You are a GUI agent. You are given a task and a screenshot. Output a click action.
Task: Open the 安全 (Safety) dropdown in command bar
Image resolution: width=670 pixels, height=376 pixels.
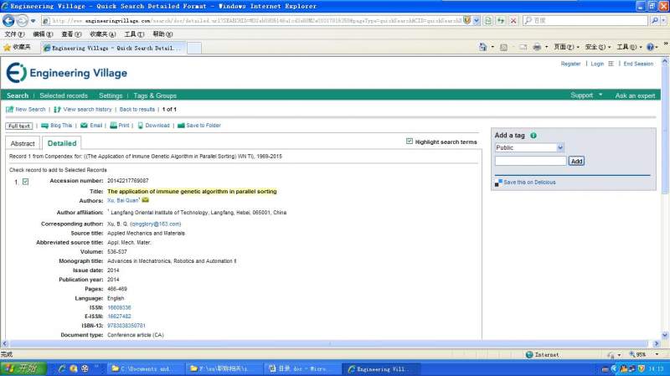pyautogui.click(x=598, y=47)
